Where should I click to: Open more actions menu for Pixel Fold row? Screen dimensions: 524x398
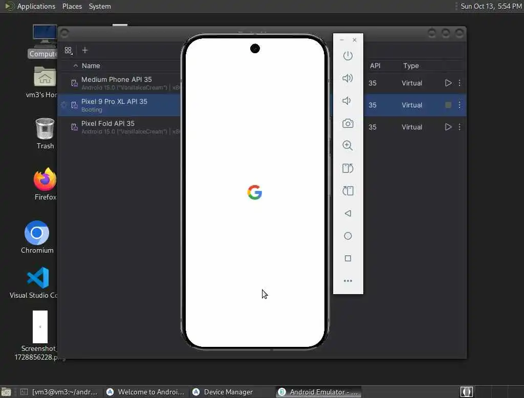(x=460, y=127)
